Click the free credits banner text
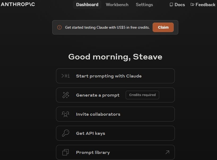The image size is (217, 160). tap(107, 27)
